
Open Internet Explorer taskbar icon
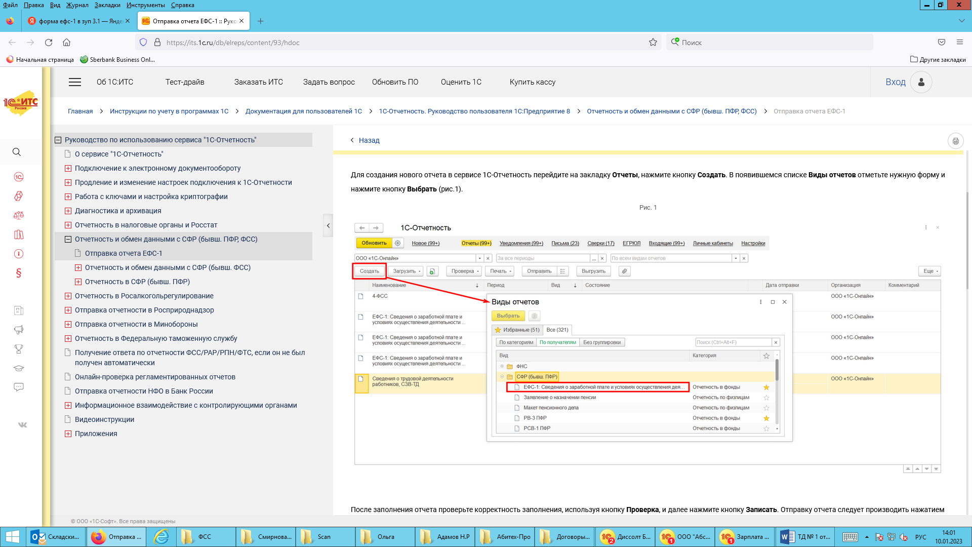point(161,537)
